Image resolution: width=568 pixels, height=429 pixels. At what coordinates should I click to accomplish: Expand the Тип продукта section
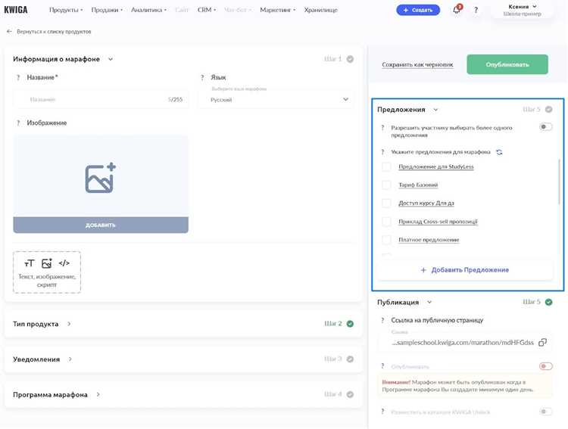69,324
